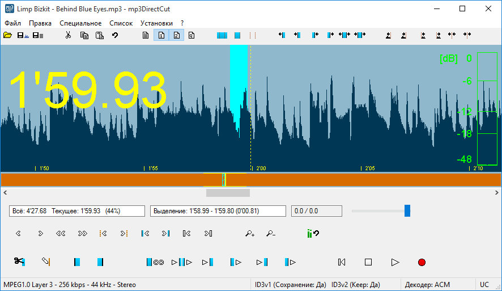Open the ? help menu
This screenshot has width=502, height=291.
182,23
